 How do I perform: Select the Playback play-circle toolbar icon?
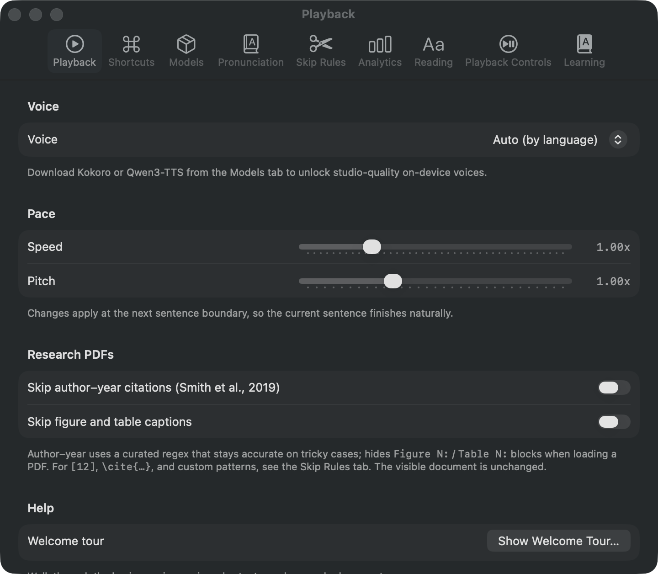(x=74, y=44)
